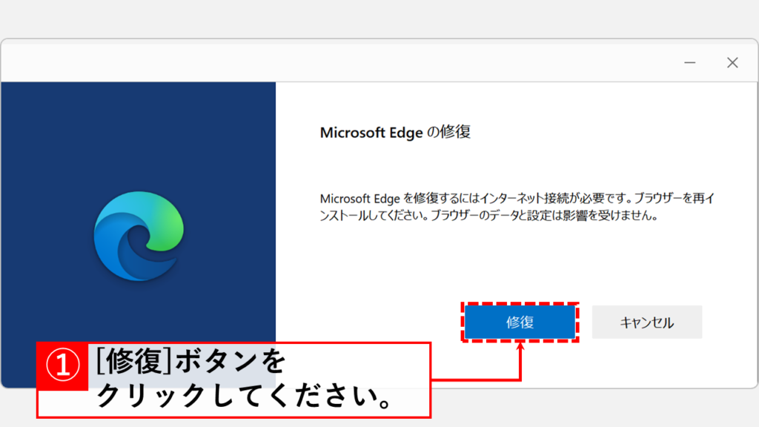Select the heading 'Microsoft Edge の修復'
Viewport: 759px width, 427px height.
(395, 132)
